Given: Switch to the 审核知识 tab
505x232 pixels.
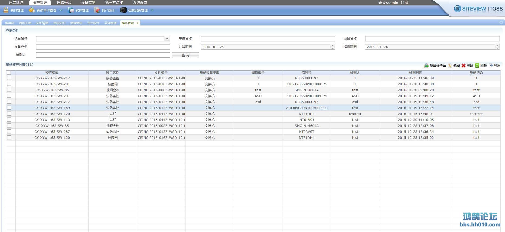Looking at the screenshot, I should (59, 23).
